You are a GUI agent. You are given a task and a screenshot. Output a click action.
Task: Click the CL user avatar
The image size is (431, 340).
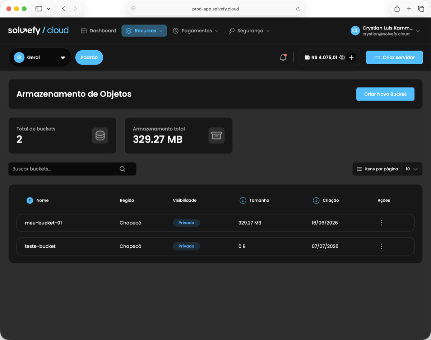click(355, 31)
